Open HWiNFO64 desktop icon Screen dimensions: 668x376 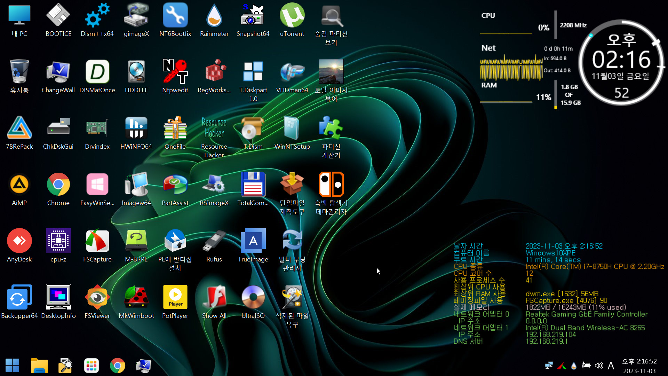(136, 133)
